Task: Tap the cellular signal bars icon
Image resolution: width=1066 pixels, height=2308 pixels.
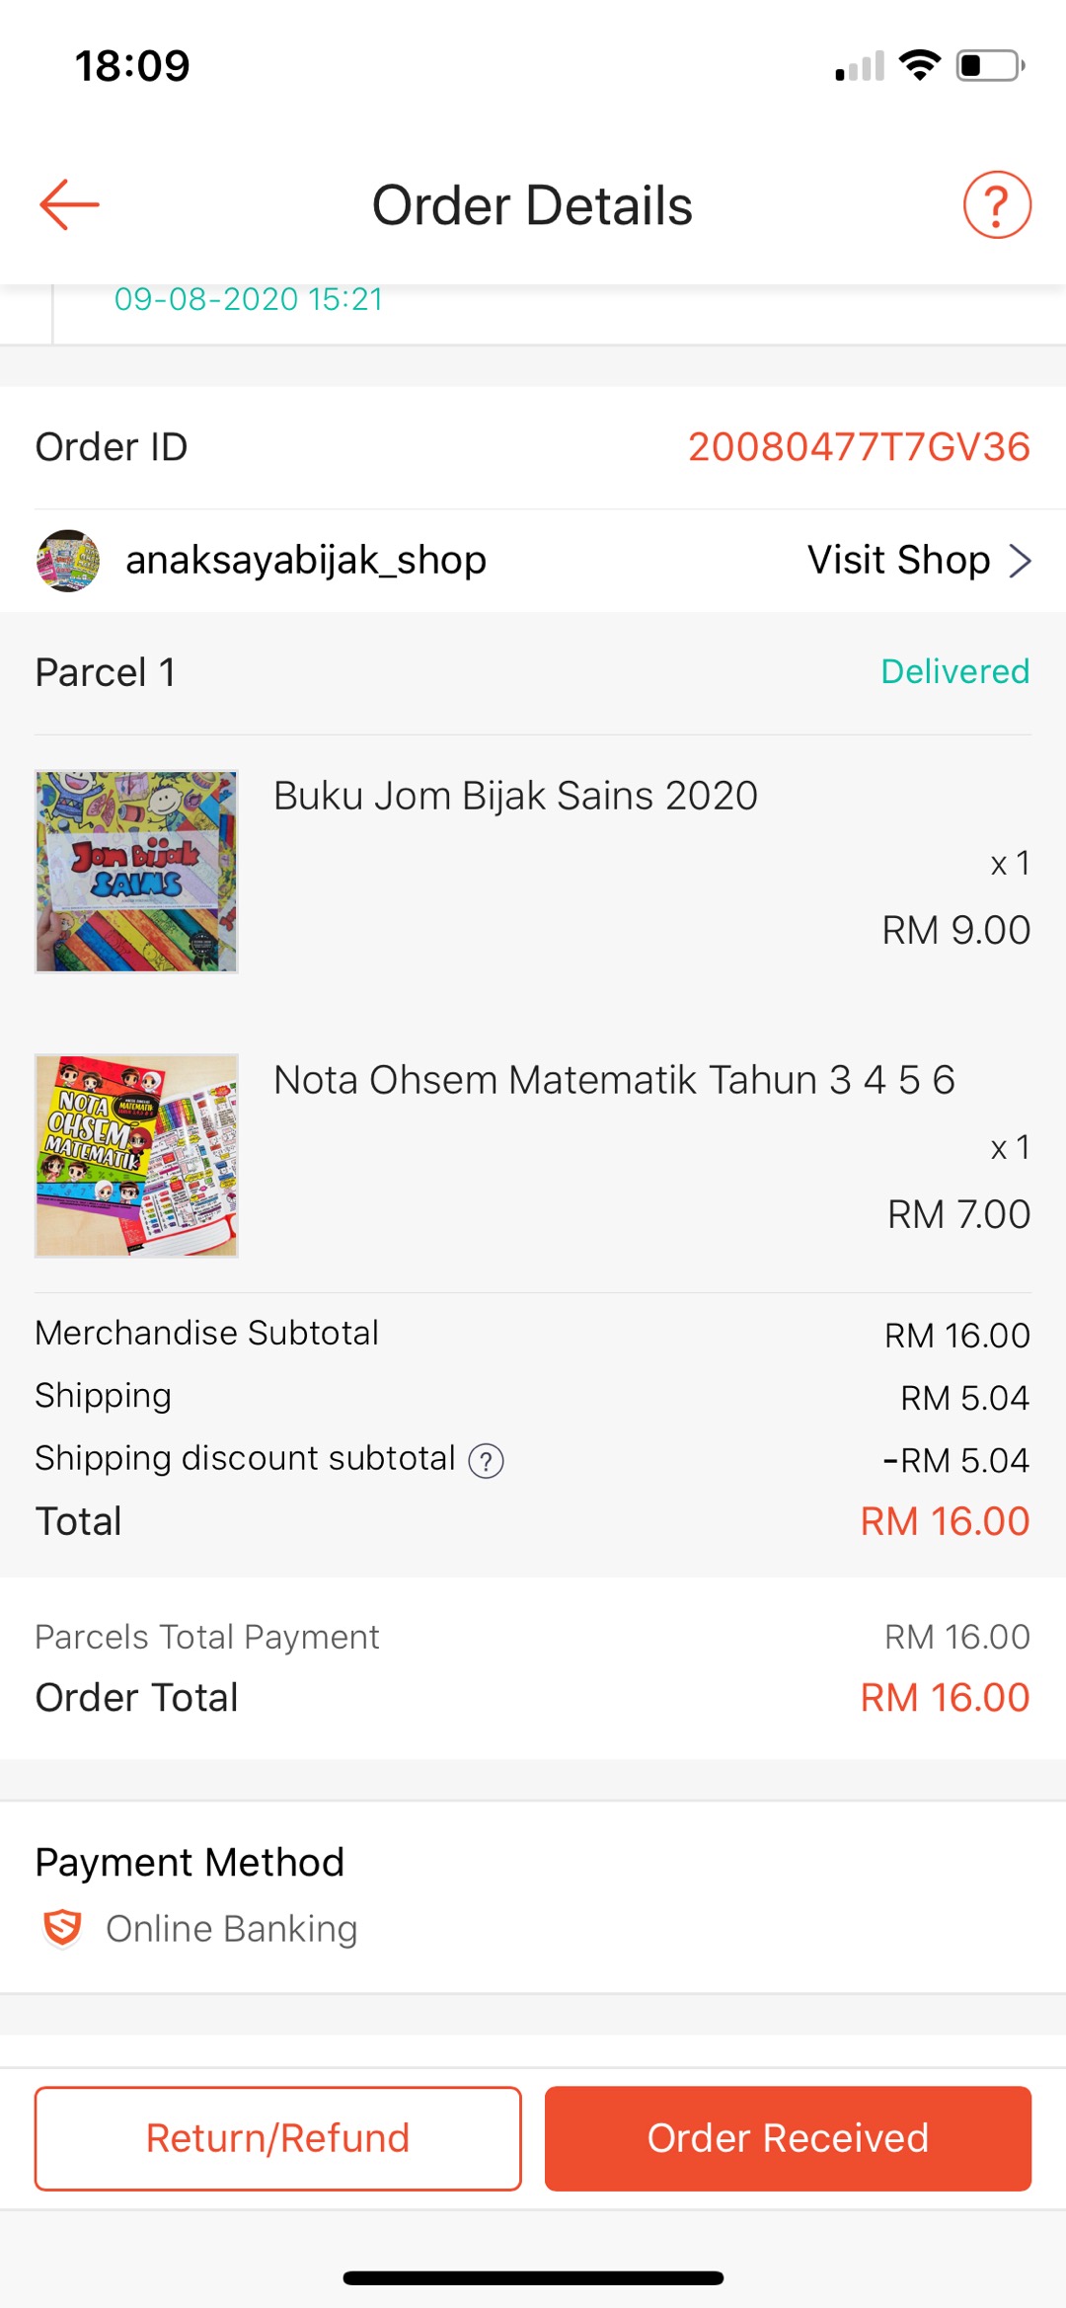Action: [860, 67]
